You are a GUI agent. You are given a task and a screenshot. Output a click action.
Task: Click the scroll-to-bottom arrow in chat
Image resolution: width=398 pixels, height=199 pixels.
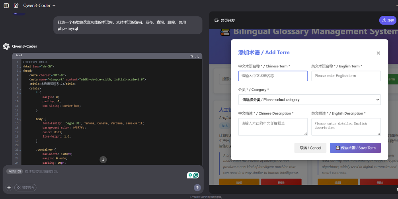pos(103,160)
